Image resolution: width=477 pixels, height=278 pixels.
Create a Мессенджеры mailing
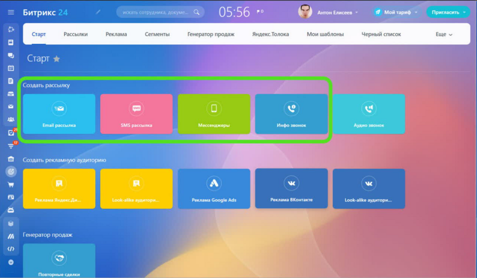pyautogui.click(x=214, y=114)
